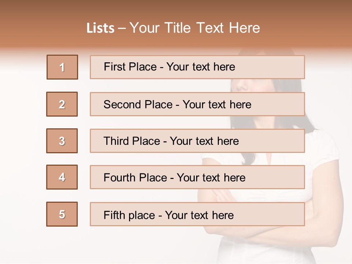Click the words 'Third Place'
This screenshot has width=352, height=264.
(132, 141)
